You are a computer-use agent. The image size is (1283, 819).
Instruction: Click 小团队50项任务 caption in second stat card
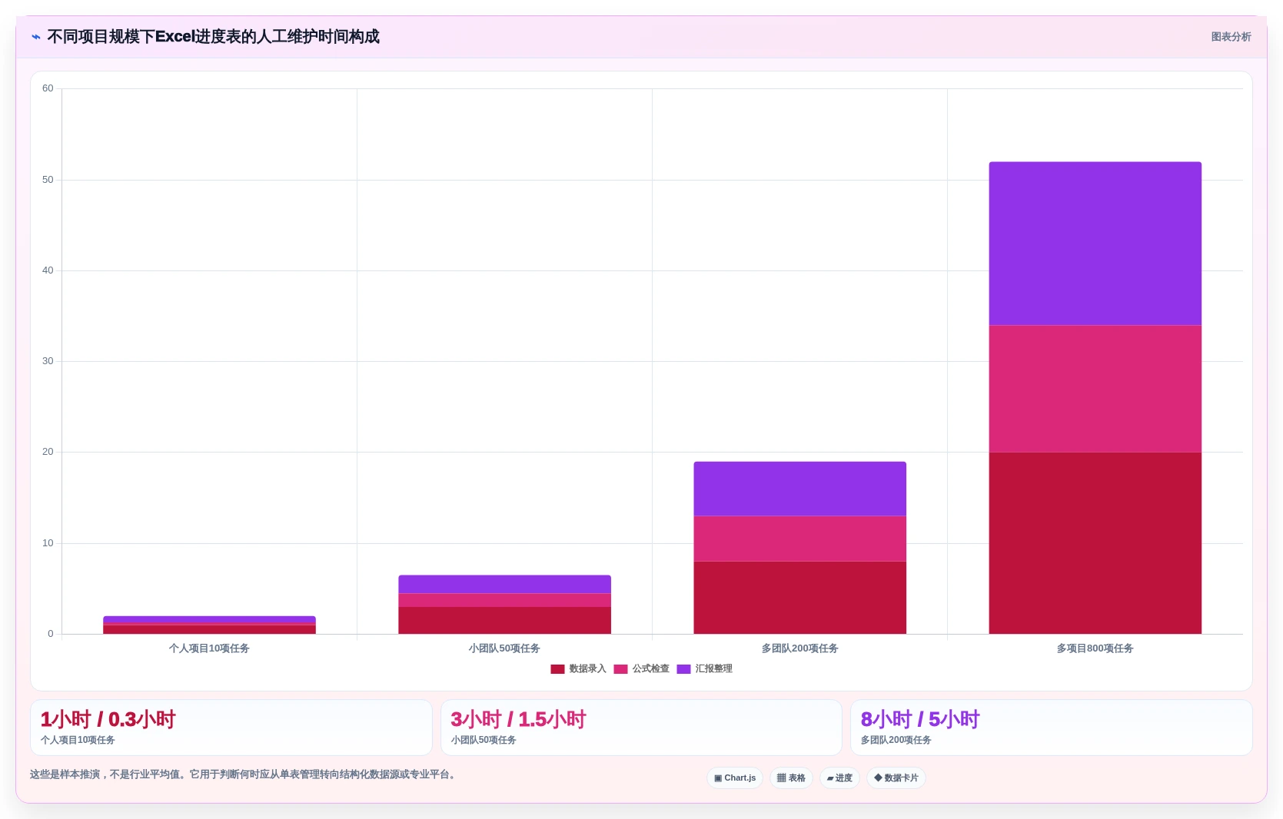click(484, 740)
